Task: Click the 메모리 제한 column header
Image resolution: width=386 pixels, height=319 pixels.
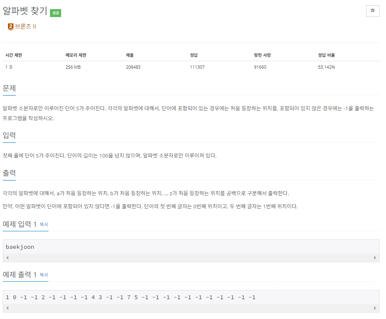Action: click(76, 55)
